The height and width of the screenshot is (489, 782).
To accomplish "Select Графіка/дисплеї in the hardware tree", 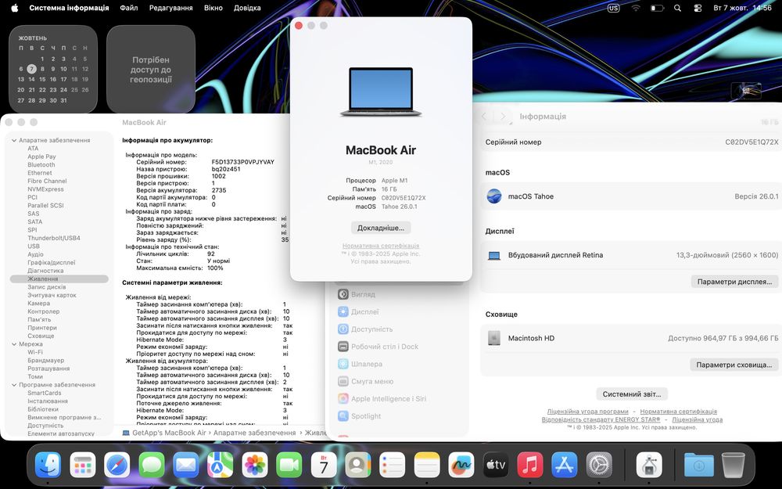I will [52, 262].
